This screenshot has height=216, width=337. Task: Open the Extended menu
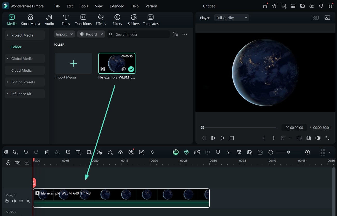point(117,6)
